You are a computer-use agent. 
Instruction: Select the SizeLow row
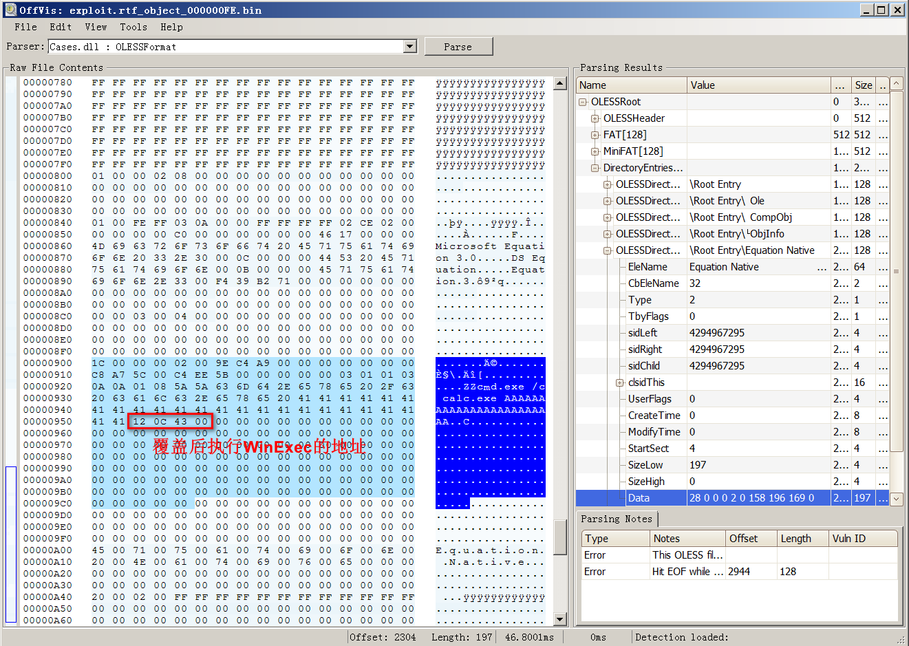point(732,465)
